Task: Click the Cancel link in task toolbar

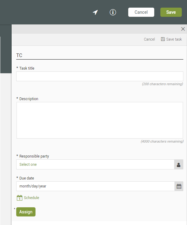Action: click(149, 39)
